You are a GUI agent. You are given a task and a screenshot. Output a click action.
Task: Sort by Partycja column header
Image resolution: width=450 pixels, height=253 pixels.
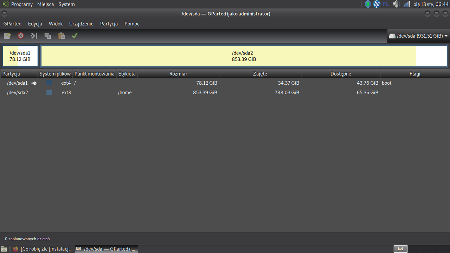pyautogui.click(x=19, y=74)
